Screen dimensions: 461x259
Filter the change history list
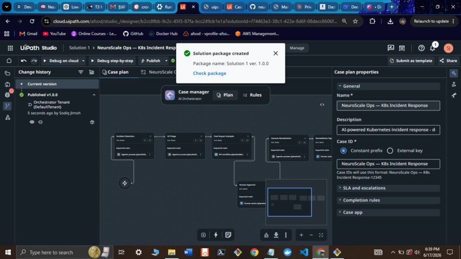[x=81, y=72]
